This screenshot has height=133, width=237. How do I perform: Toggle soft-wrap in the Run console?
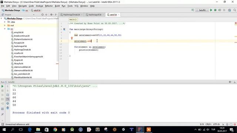(x=7, y=95)
